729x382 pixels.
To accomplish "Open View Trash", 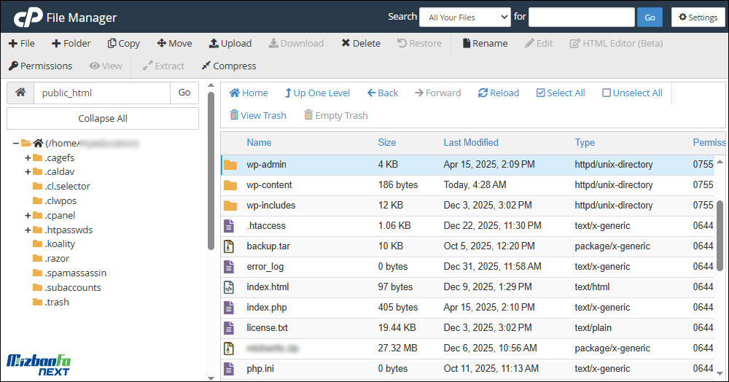I will click(257, 115).
